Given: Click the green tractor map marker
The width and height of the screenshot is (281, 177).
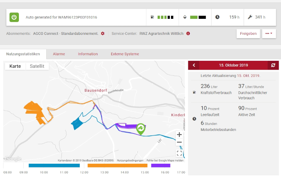Looking at the screenshot, I should 140,128.
